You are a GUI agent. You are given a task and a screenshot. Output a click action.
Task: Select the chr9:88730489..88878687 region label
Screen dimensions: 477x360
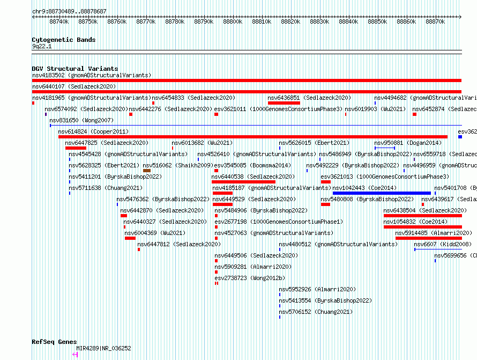pos(69,12)
